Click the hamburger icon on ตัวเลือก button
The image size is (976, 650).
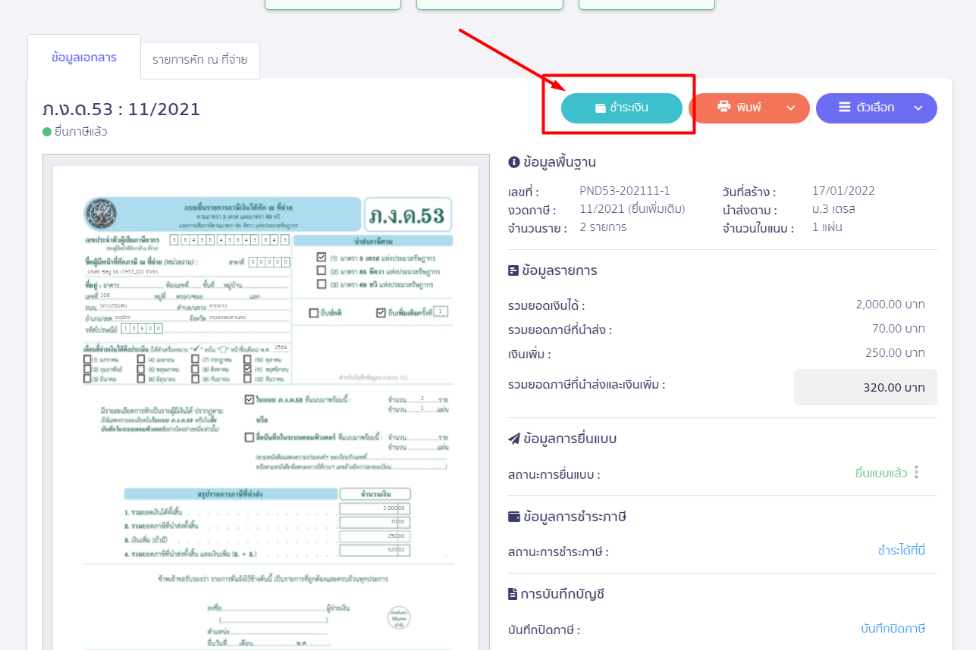pyautogui.click(x=844, y=108)
